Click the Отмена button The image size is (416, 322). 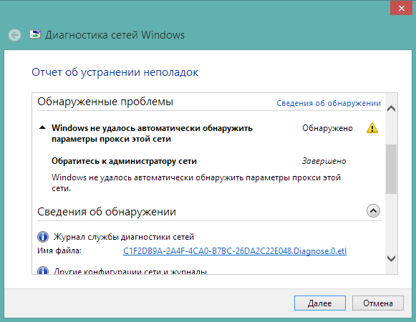tap(378, 303)
